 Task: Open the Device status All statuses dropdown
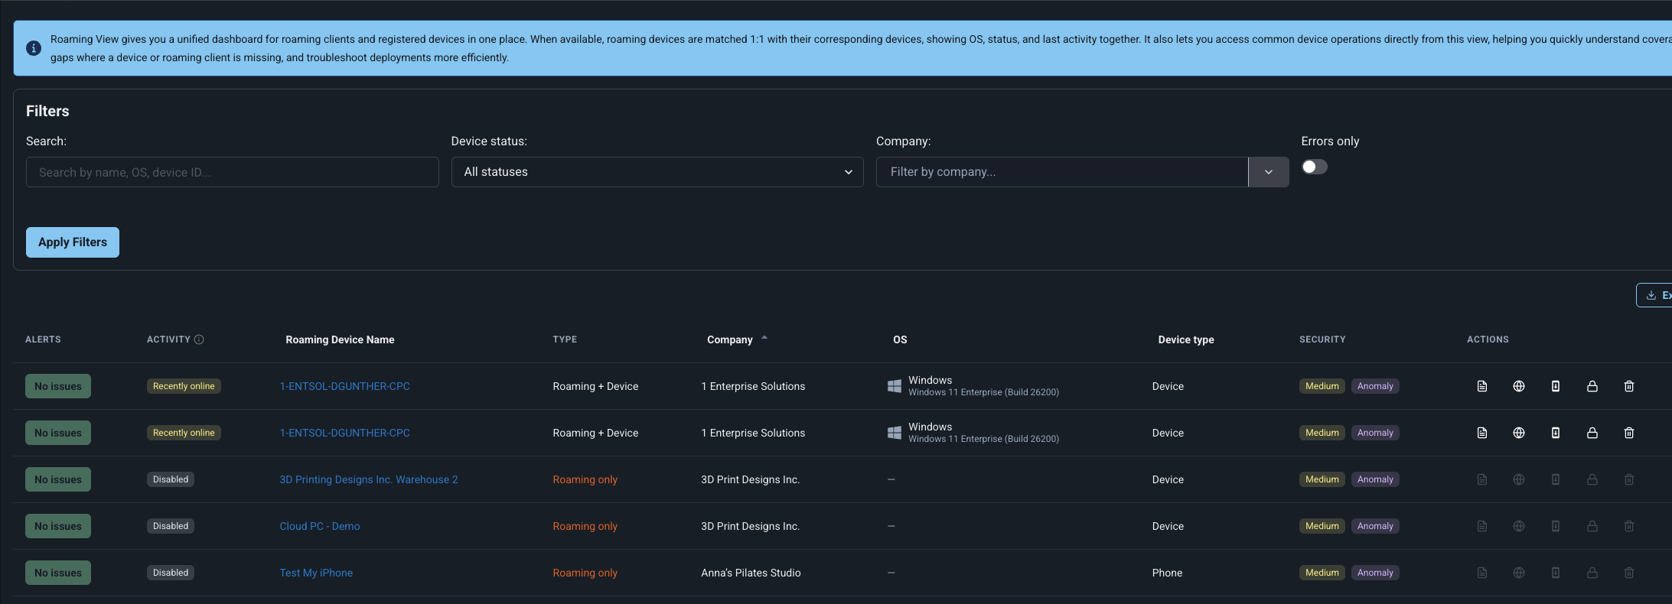[x=657, y=172]
